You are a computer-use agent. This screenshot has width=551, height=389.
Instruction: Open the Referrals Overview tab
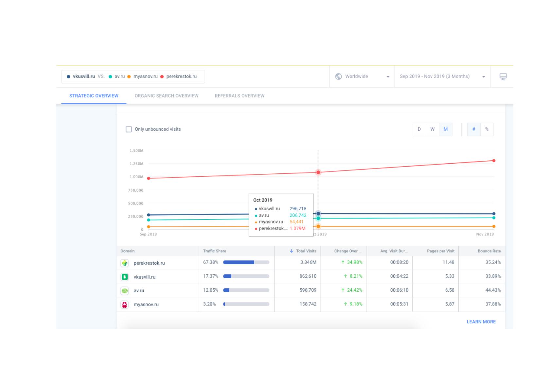pos(240,96)
